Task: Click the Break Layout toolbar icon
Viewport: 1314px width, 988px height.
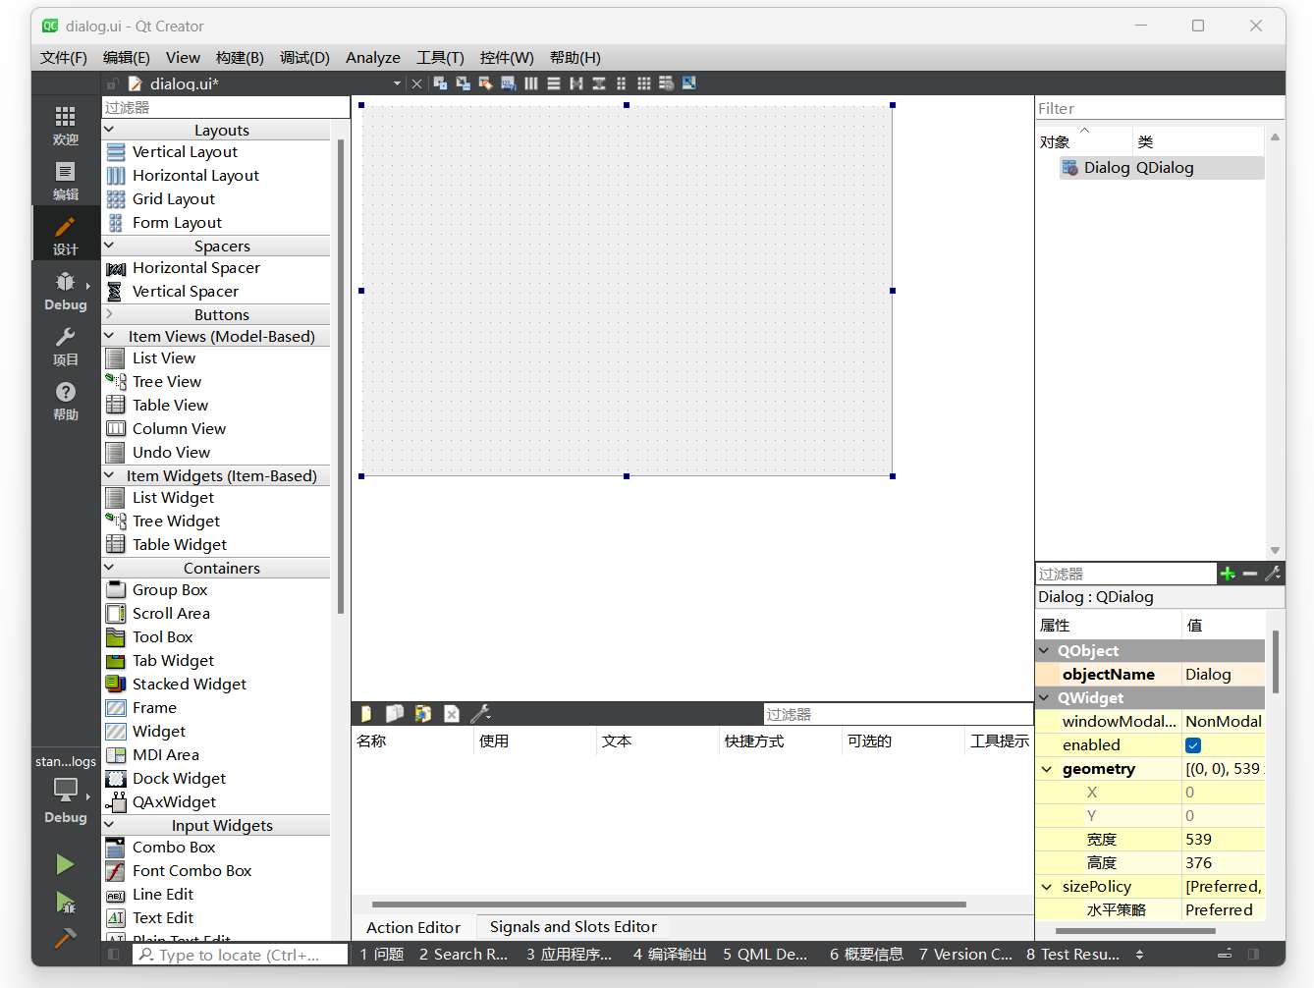Action: click(x=667, y=83)
